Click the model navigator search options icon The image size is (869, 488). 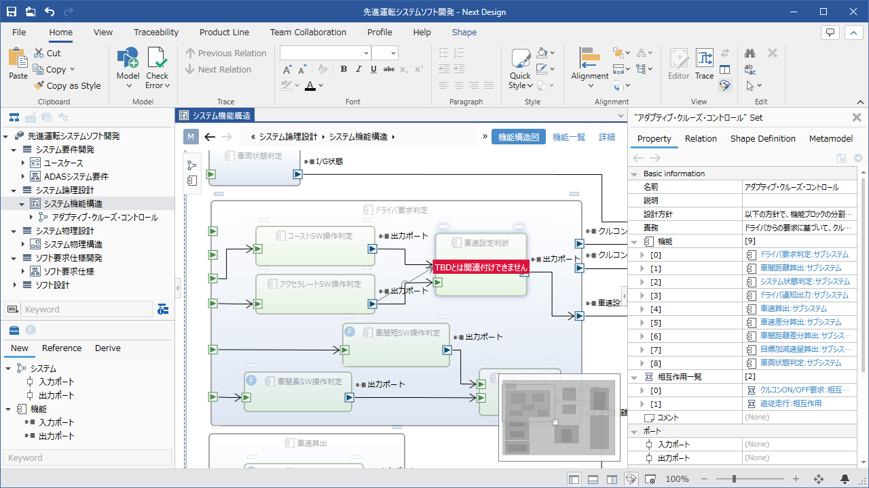[x=163, y=309]
